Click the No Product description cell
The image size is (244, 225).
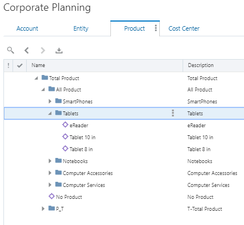(200, 197)
